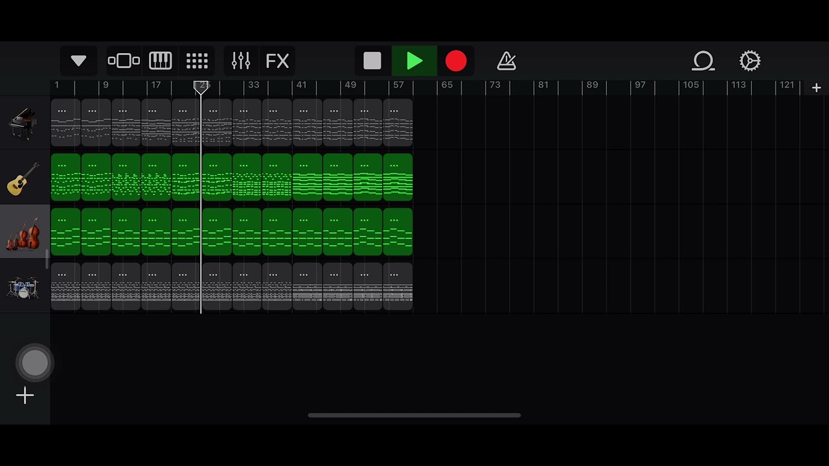
Task: Select first region on piano track
Action: coord(66,123)
